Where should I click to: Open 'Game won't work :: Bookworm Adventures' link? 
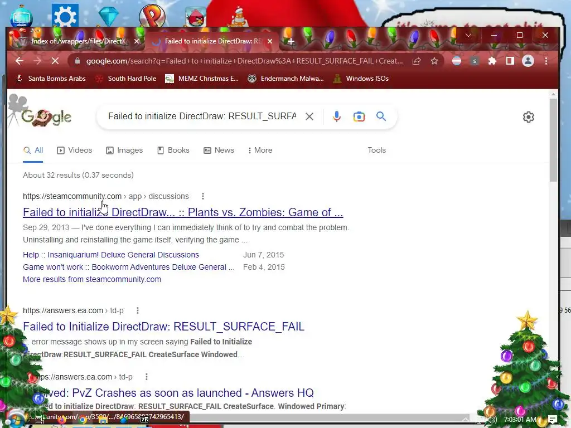(129, 267)
